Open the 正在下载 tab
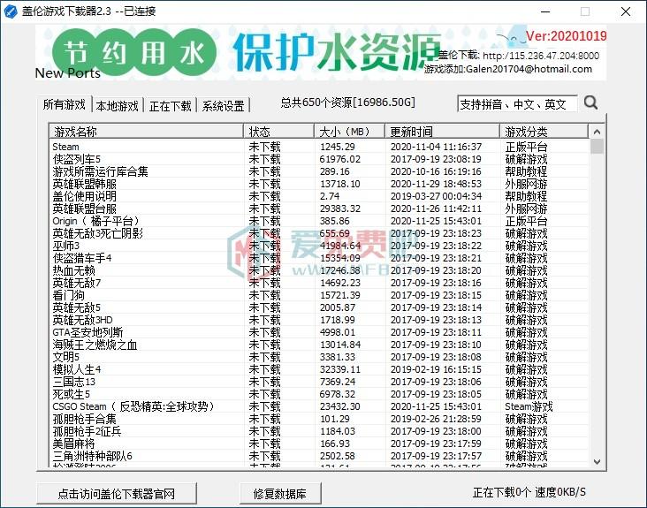647x508 pixels. 170,106
